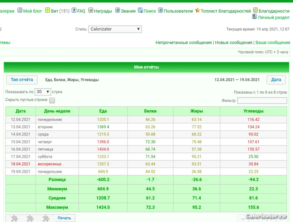Open the Стиль Calorizator dropdown

pyautogui.click(x=115, y=29)
